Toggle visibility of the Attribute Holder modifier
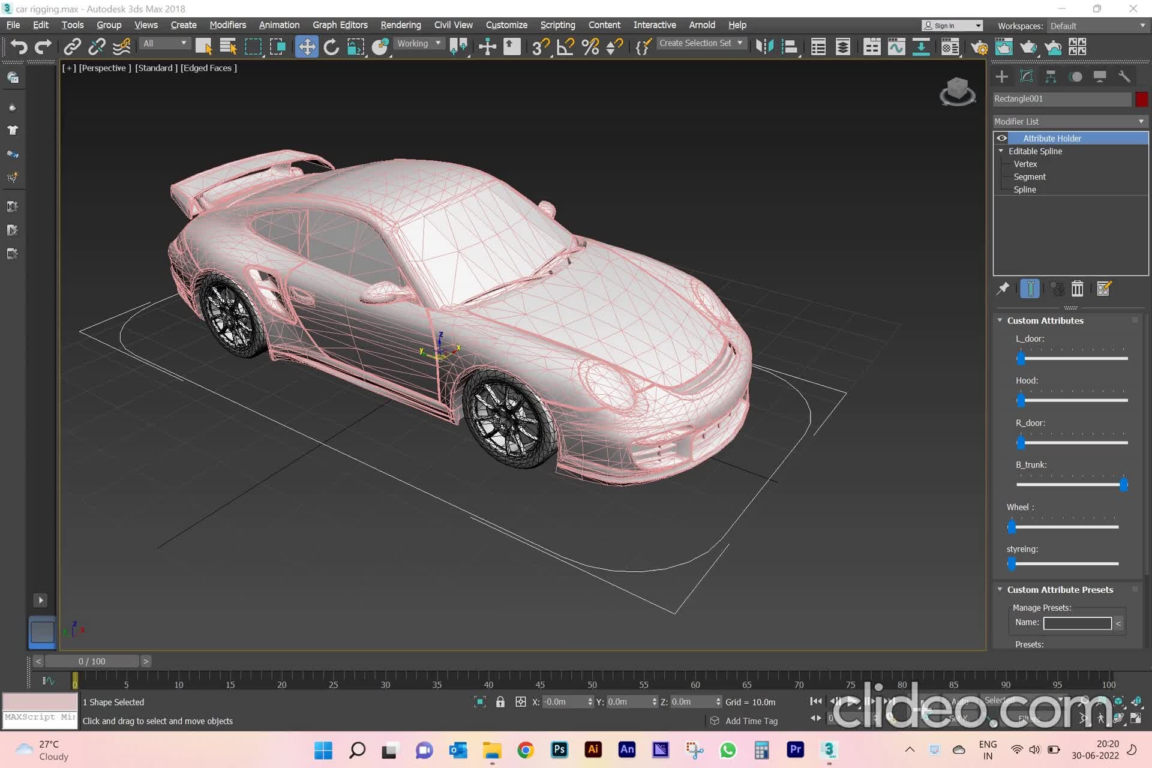This screenshot has width=1152, height=768. (x=1001, y=138)
